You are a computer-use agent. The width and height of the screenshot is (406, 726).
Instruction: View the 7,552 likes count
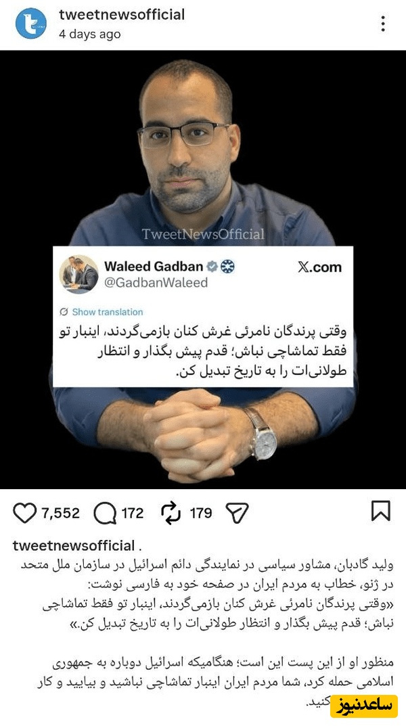tap(61, 514)
